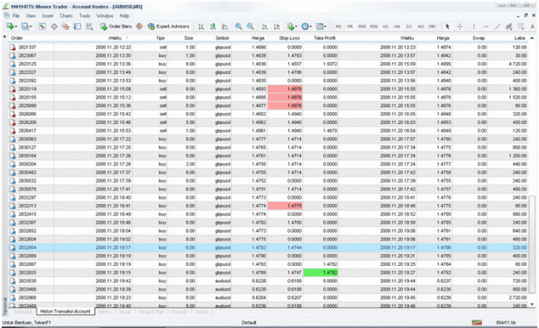Toggle the Data Window crosshair-circle icon
This screenshot has height=328, width=539.
tap(54, 27)
